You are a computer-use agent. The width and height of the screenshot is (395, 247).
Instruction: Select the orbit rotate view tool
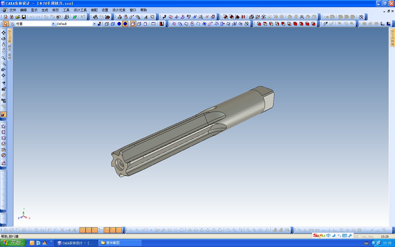tap(4, 38)
